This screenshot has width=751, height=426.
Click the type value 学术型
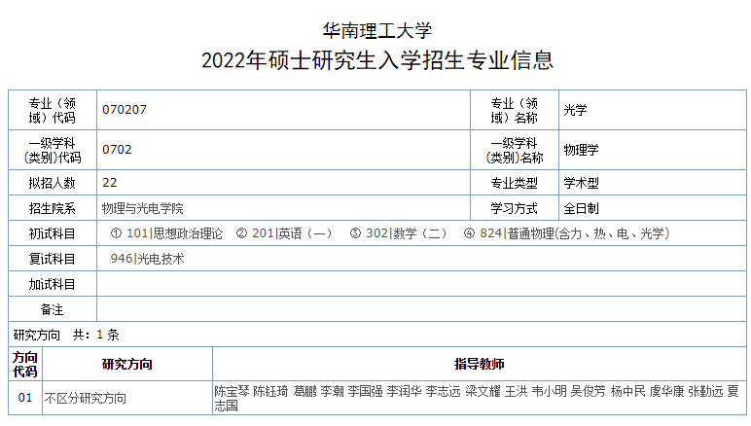[x=581, y=183]
